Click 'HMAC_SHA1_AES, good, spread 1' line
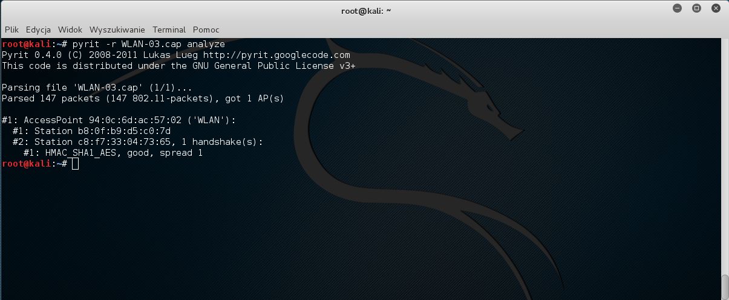The width and height of the screenshot is (729, 300). 113,153
